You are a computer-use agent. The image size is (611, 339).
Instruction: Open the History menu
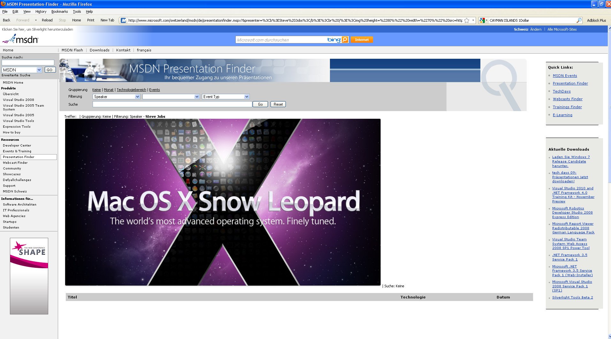(41, 11)
